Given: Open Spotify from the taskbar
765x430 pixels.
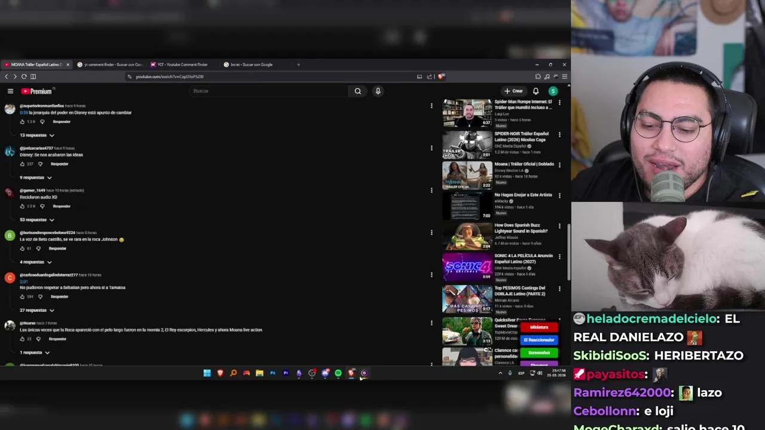Looking at the screenshot, I should click(338, 373).
